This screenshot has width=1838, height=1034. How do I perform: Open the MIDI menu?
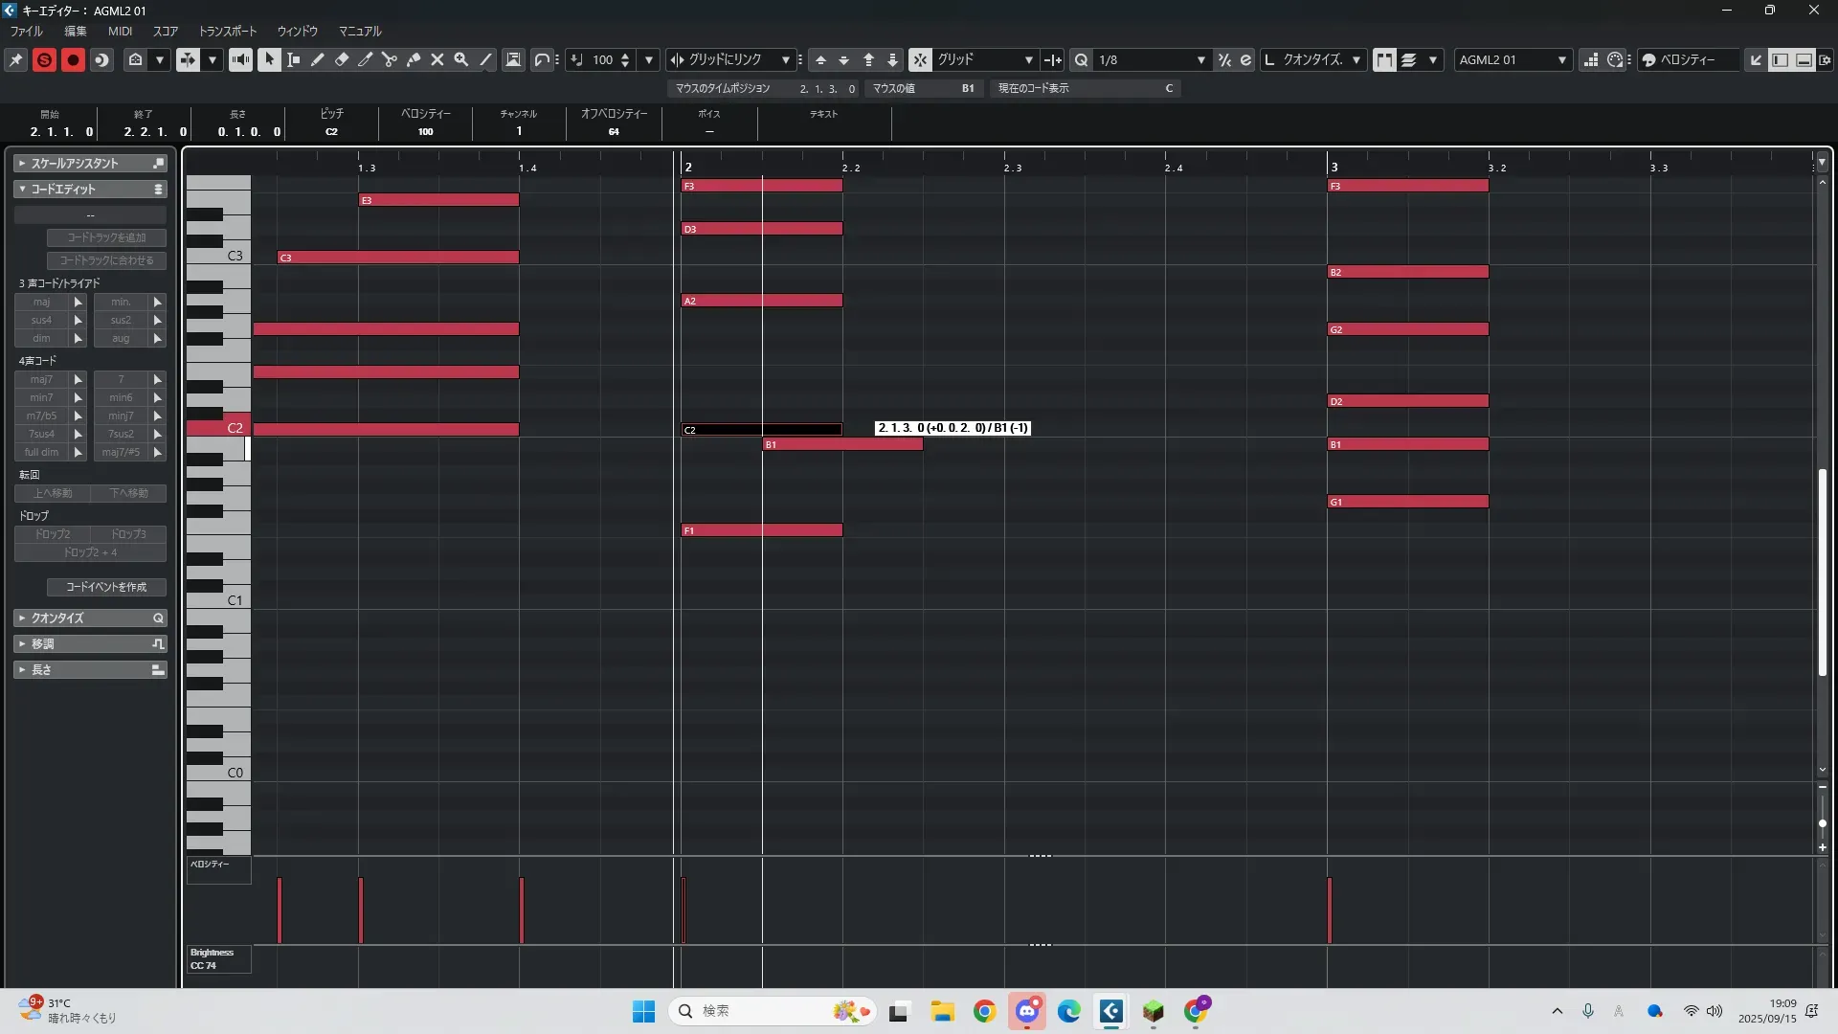pos(120,31)
